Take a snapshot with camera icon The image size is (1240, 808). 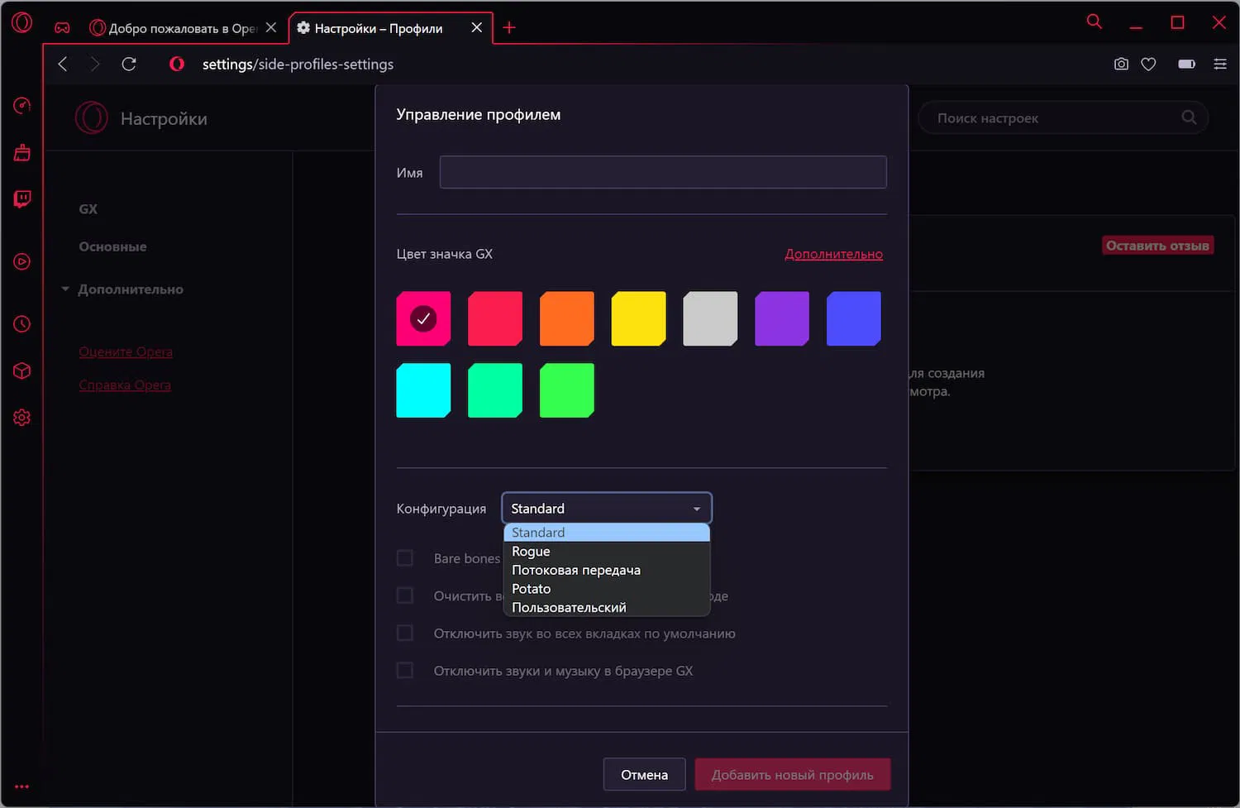[x=1121, y=64]
